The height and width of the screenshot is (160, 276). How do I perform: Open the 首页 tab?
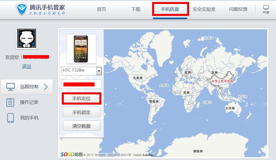pos(101,9)
